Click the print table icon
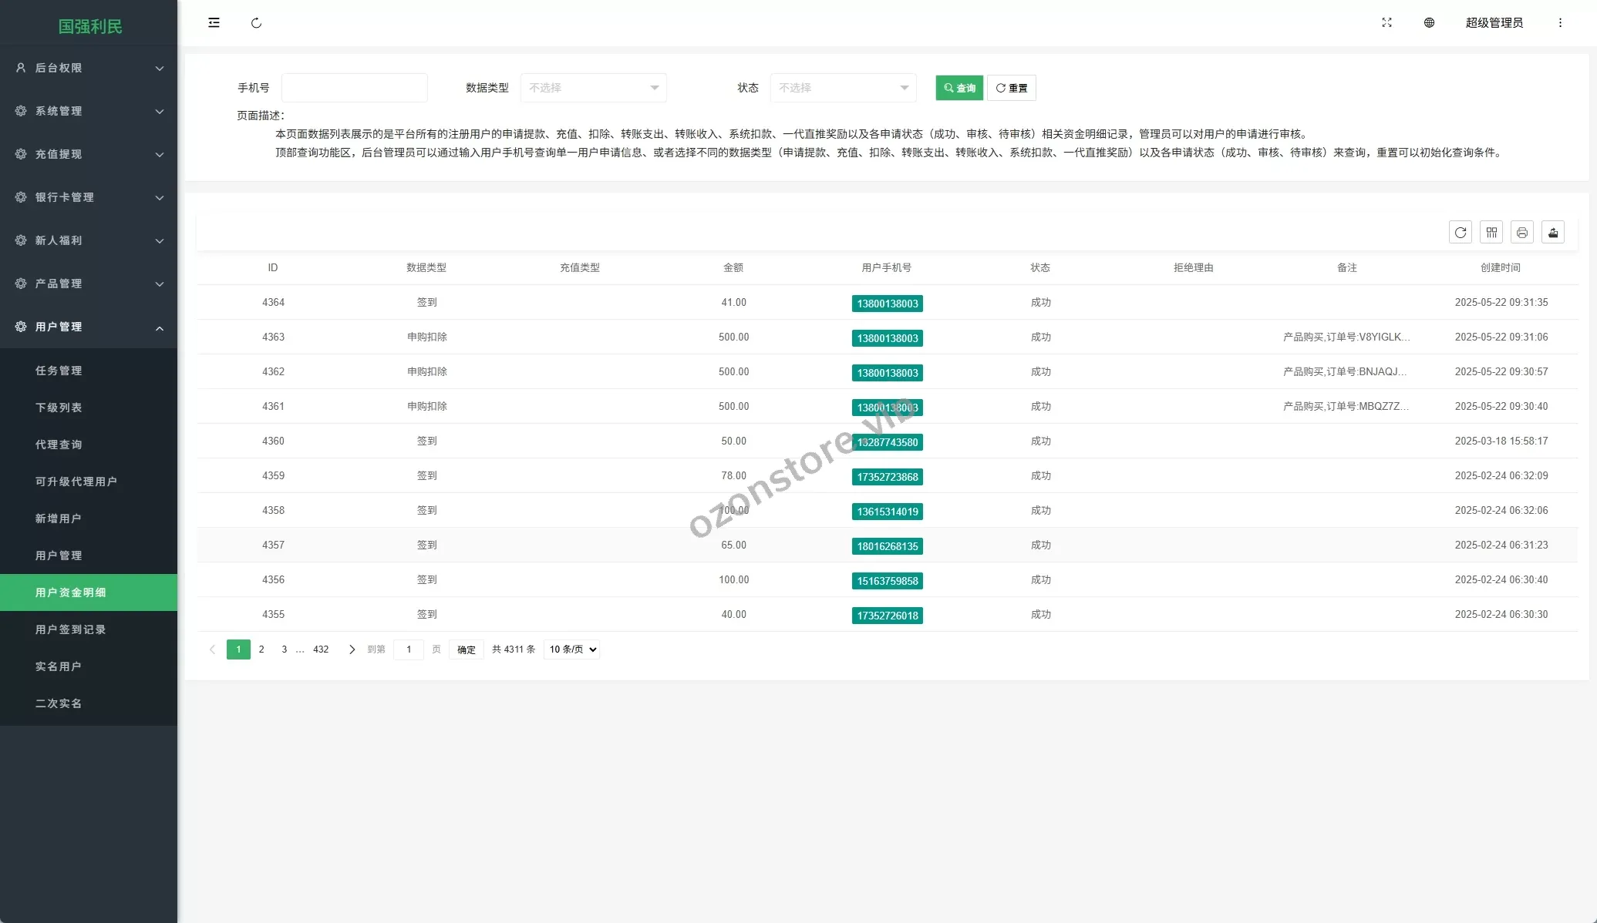The width and height of the screenshot is (1597, 923). coord(1521,233)
